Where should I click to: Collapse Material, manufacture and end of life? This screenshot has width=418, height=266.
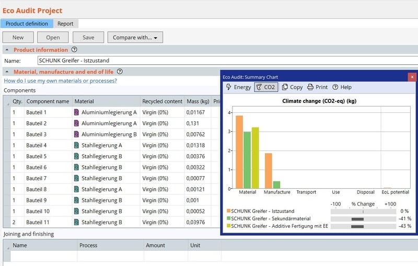(x=7, y=72)
